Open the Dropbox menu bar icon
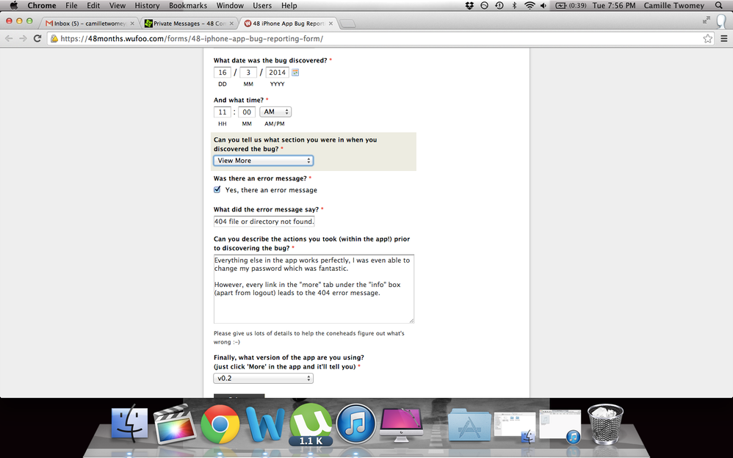The image size is (733, 458). [x=469, y=5]
